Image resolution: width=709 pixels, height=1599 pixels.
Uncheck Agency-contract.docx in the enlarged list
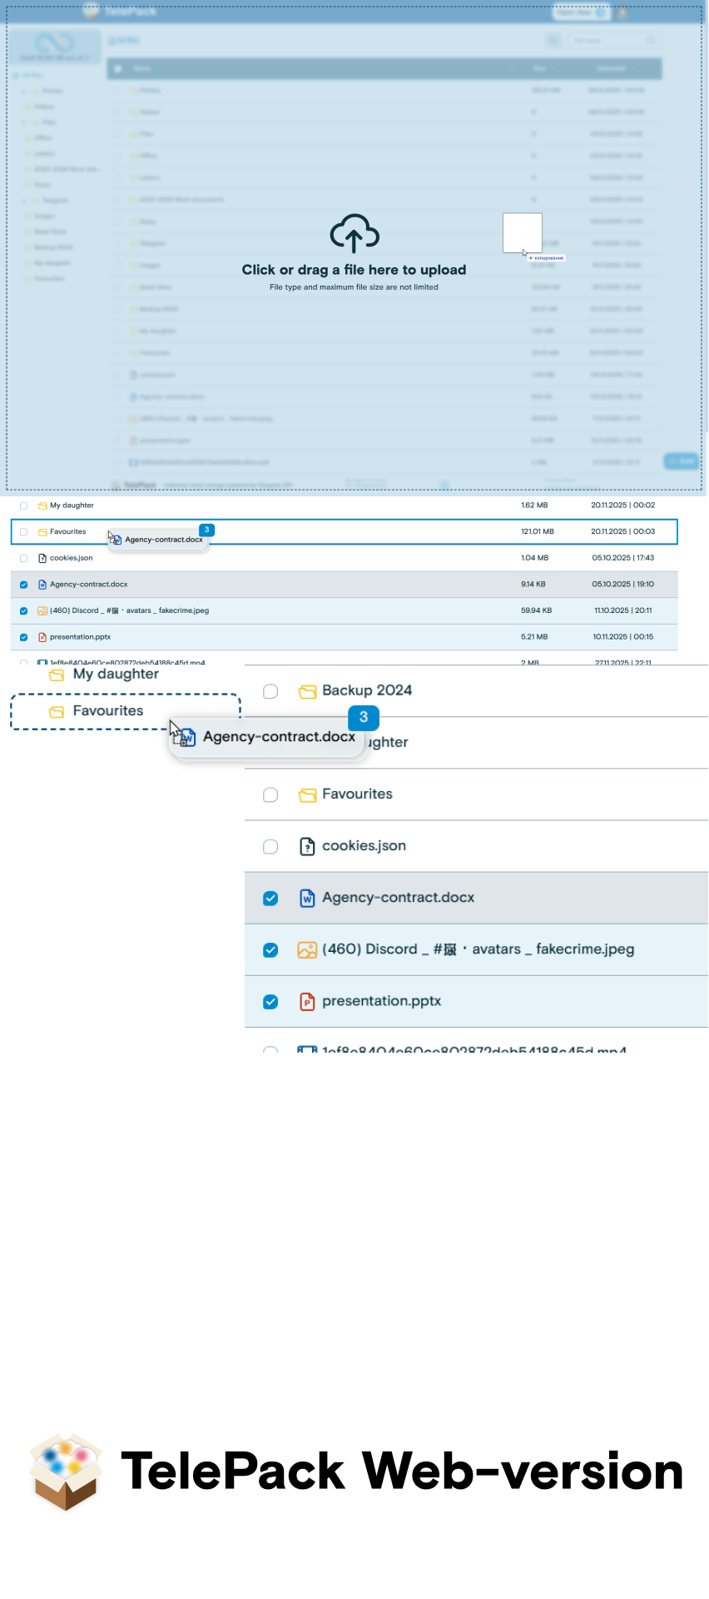pyautogui.click(x=270, y=898)
